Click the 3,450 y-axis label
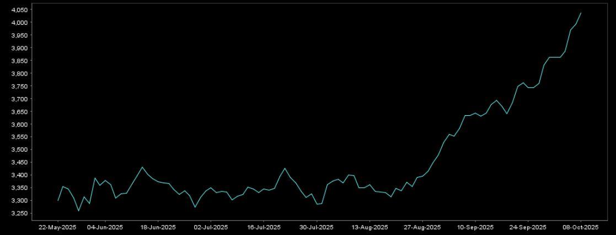Viewport: 616px width, 235px height. 20,162
